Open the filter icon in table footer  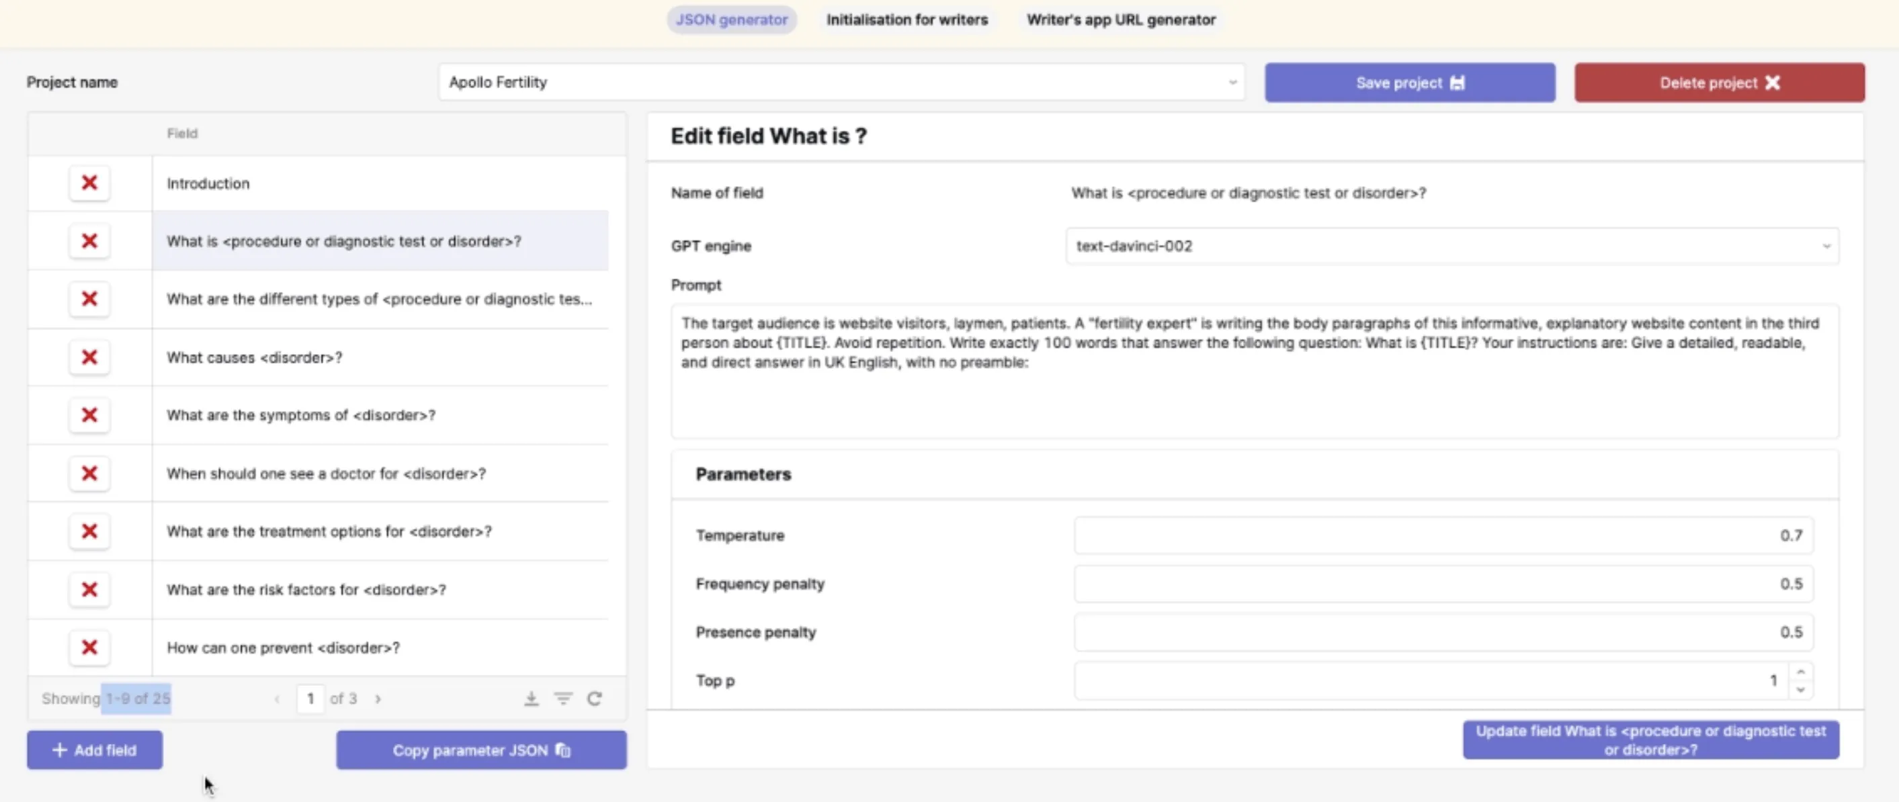pyautogui.click(x=563, y=698)
